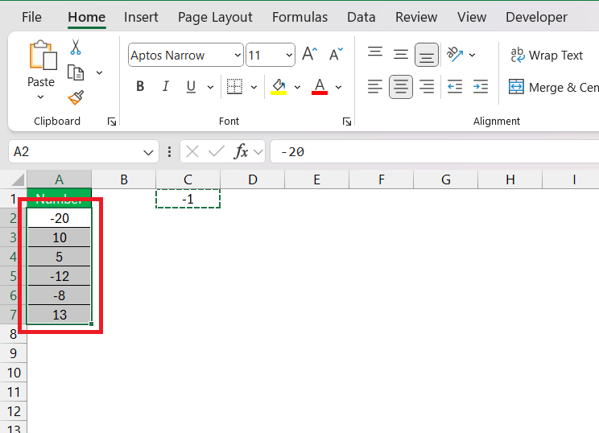Open Clipboard pane dialog launcher
The width and height of the screenshot is (599, 433).
(112, 122)
